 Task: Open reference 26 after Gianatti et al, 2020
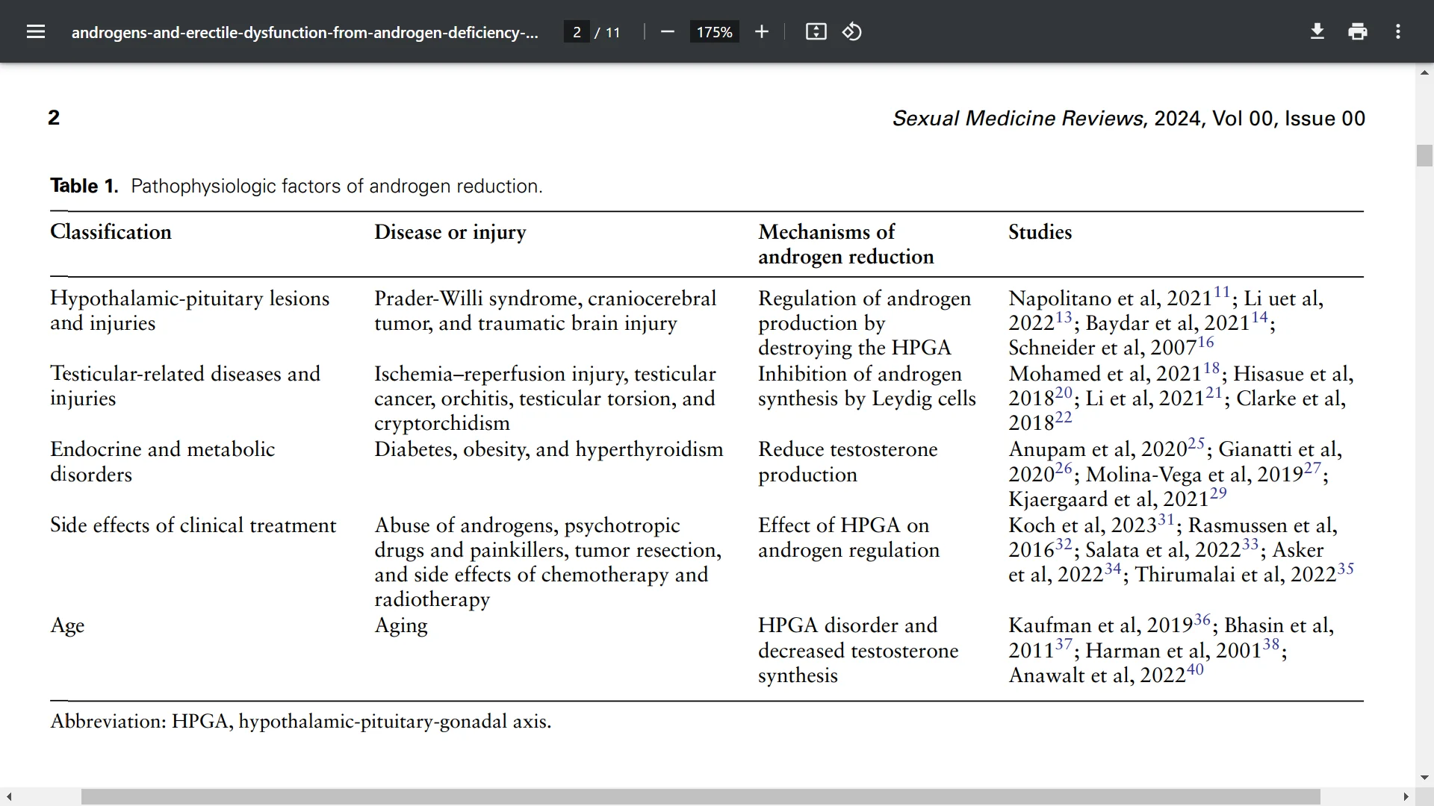click(1064, 469)
